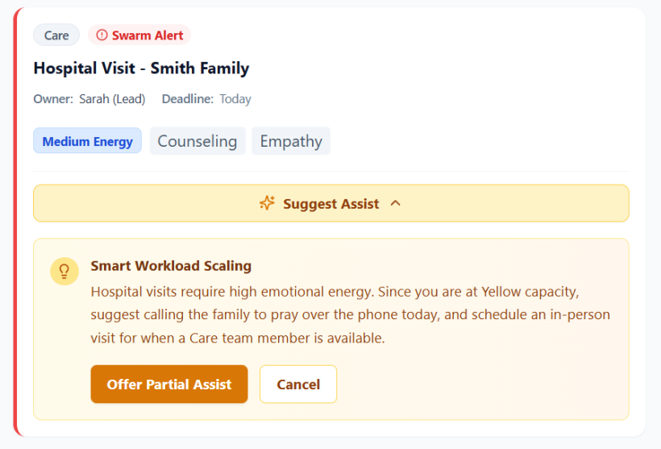The image size is (661, 449).
Task: Click the Owner label
Action: pos(53,99)
